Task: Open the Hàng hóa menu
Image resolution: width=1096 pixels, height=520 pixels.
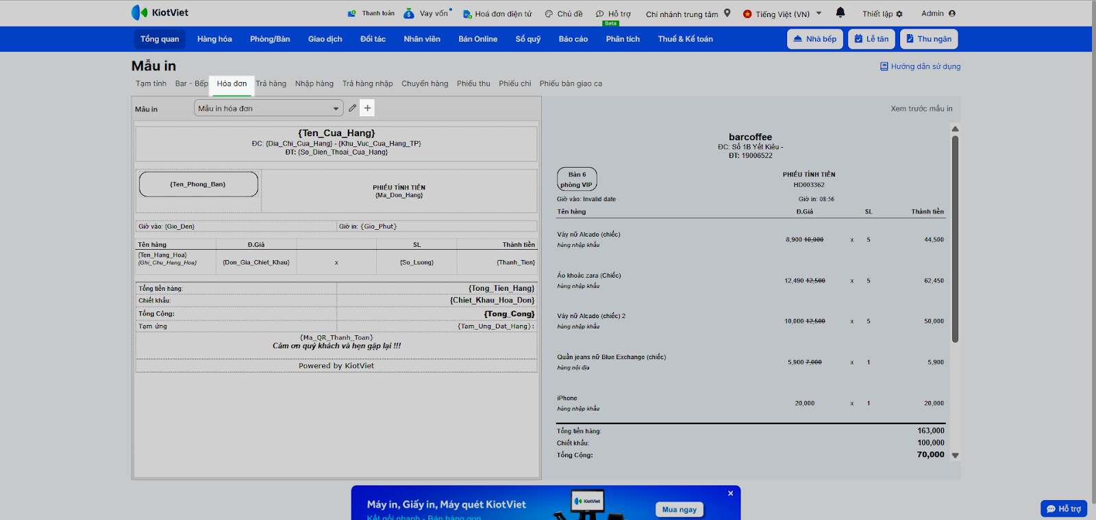Action: pos(214,39)
